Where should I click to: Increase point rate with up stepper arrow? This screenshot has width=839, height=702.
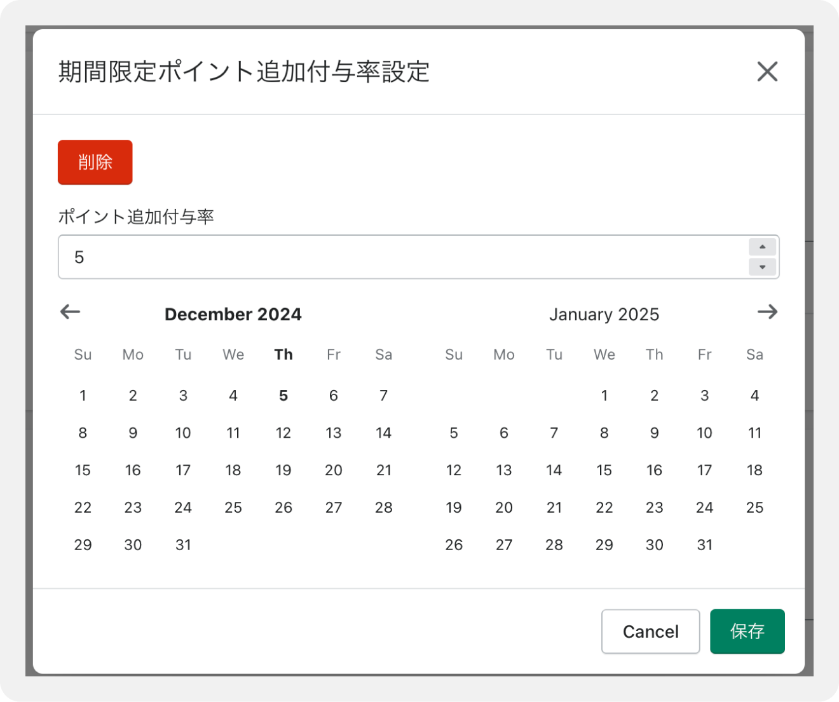(762, 247)
